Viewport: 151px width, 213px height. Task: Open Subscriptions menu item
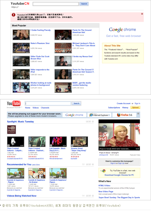(114, 108)
